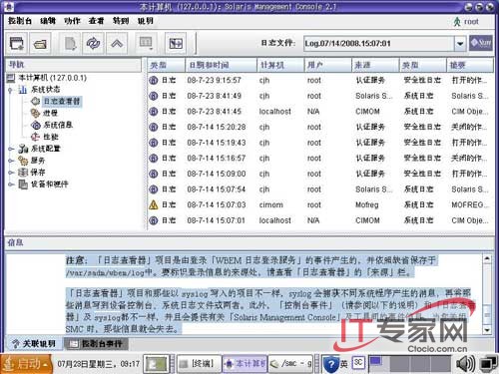Click the 本计算机 (127.0.0.1) root node
This screenshot has width=499, height=374.
[52, 78]
